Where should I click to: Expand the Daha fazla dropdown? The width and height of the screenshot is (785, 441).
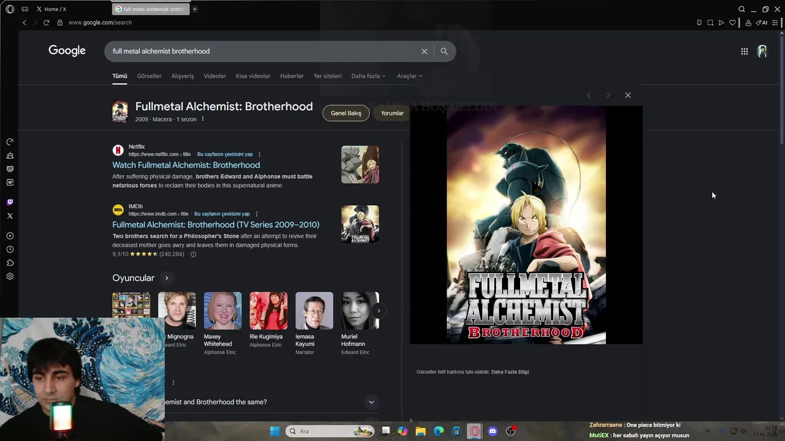pos(368,76)
